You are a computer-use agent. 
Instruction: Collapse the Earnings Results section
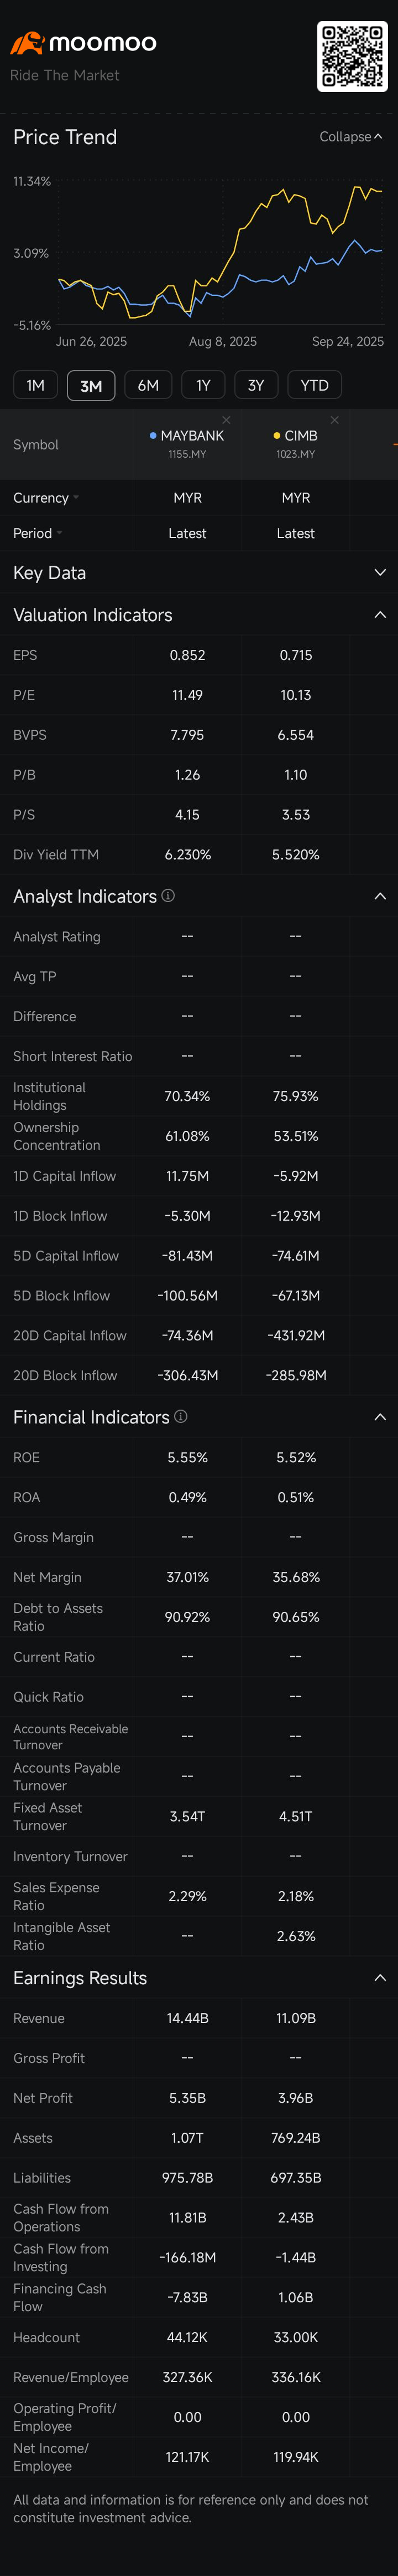(x=379, y=1978)
